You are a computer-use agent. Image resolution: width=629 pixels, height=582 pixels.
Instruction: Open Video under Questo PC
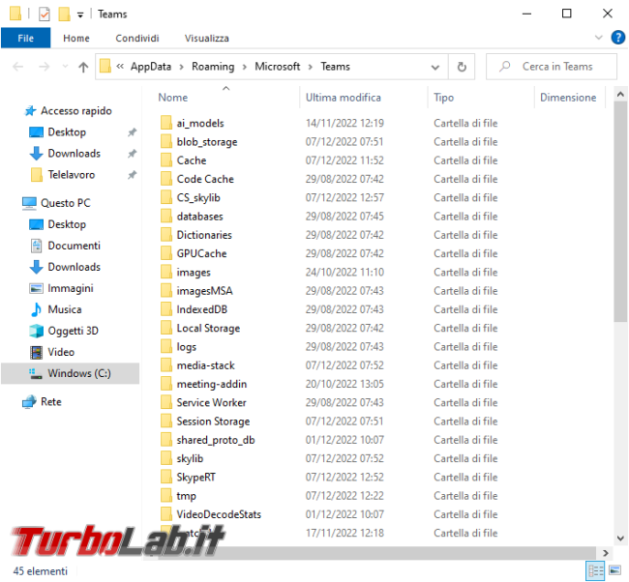click(x=61, y=352)
